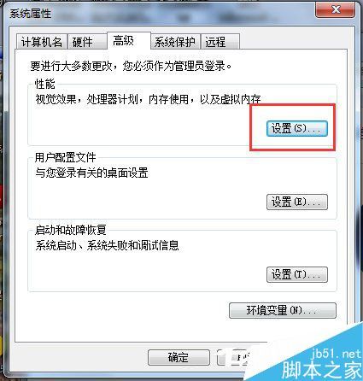Go to the 系统保护 tab
The height and width of the screenshot is (381, 363).
coord(175,42)
